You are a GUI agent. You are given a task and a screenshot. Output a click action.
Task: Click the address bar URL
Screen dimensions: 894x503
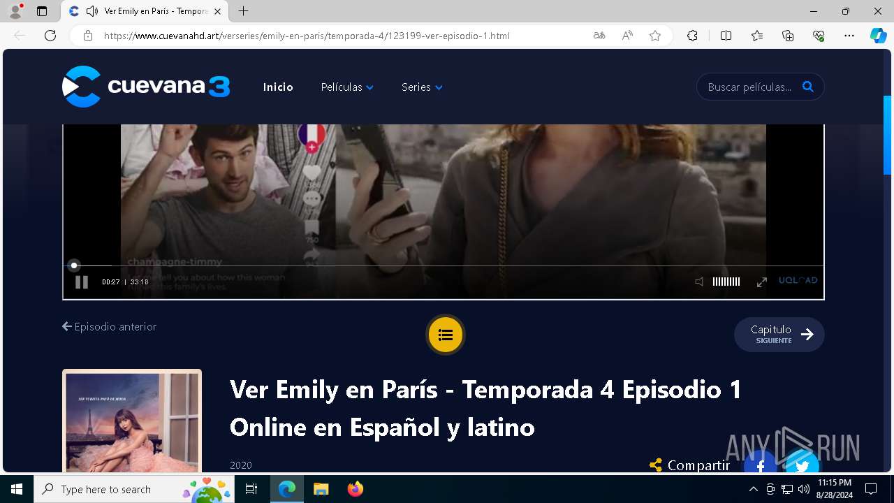coord(307,36)
